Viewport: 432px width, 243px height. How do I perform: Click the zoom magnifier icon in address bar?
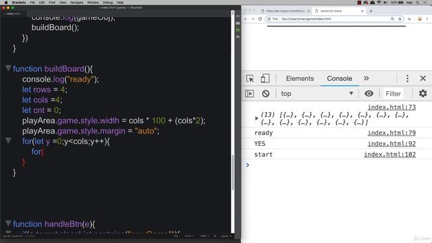[392, 19]
